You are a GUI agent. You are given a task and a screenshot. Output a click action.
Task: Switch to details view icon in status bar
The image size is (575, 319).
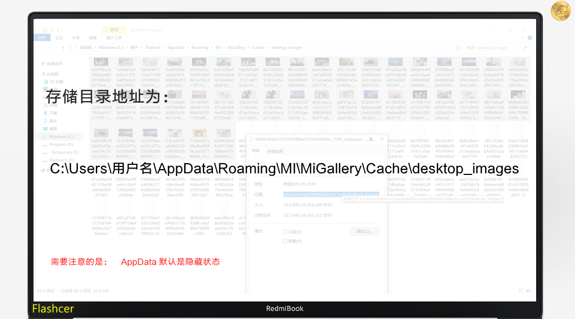(521, 291)
